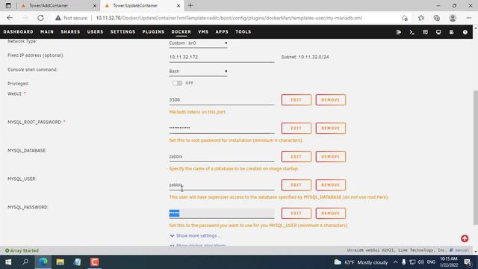The height and width of the screenshot is (269, 478).
Task: Open the USERS menu
Action: 95,31
